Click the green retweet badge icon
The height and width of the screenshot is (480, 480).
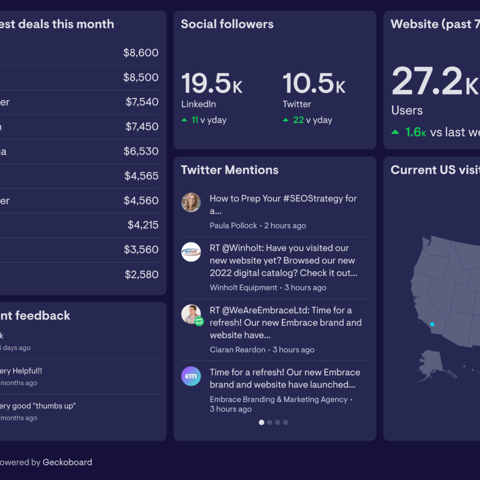click(x=199, y=322)
